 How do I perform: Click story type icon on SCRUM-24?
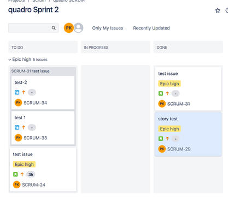point(15,175)
